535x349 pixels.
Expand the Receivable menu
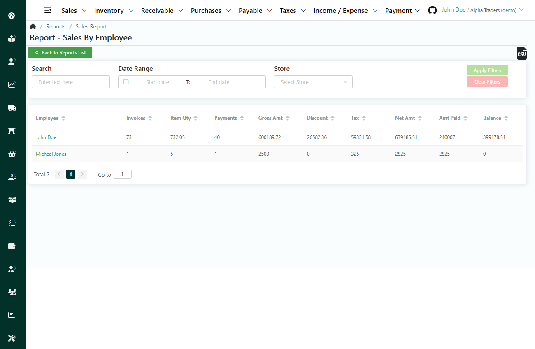163,11
